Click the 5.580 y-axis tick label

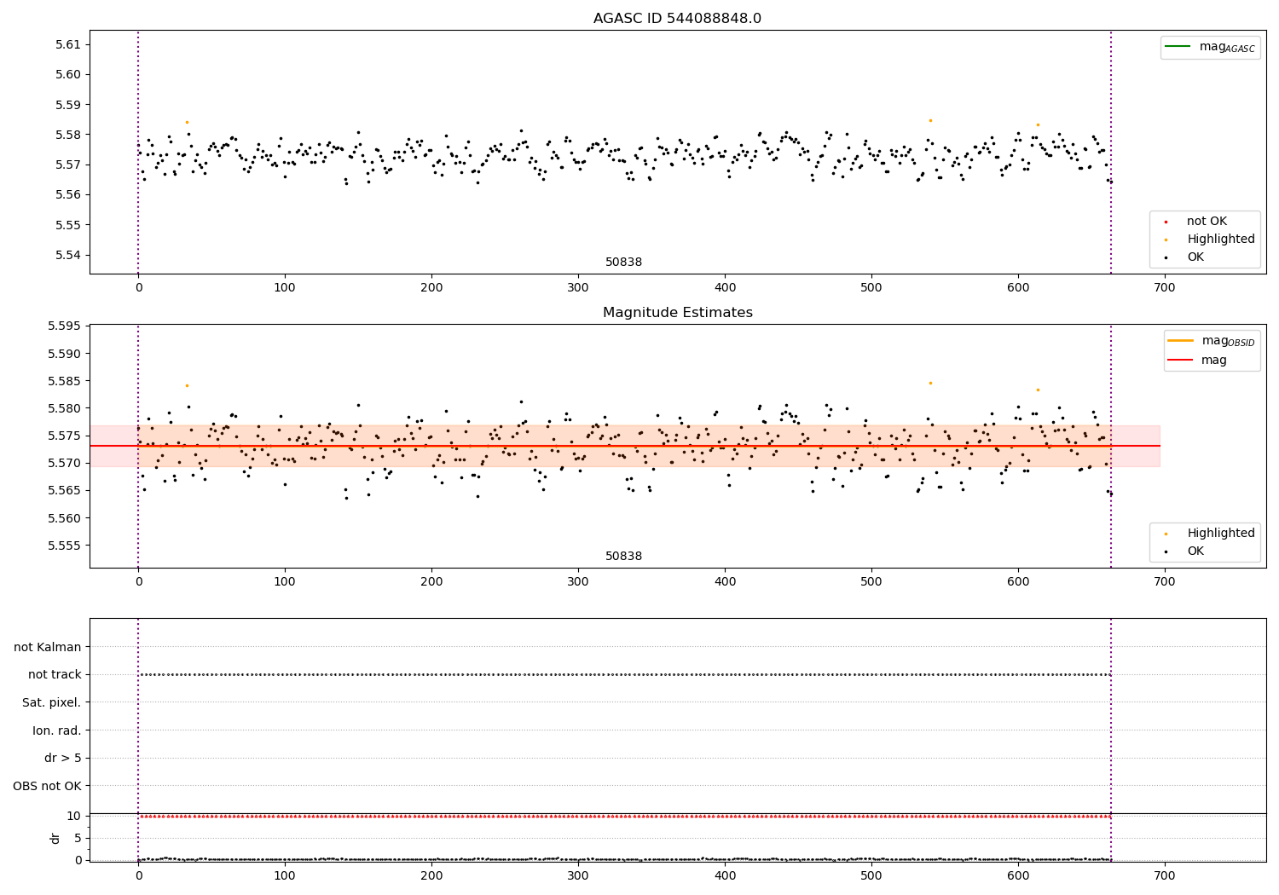point(65,408)
